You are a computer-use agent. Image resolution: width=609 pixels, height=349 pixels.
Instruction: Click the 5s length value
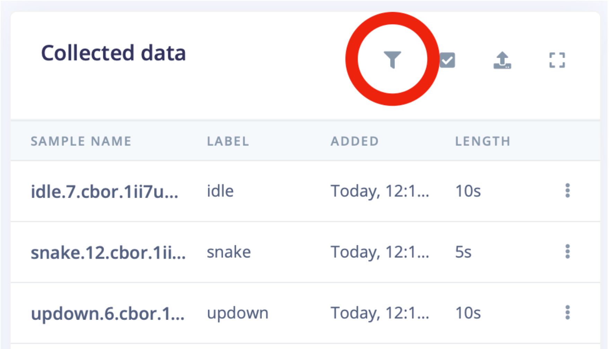click(463, 252)
